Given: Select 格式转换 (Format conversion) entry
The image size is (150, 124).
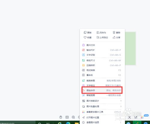Looking at the screenshot, I should pyautogui.click(x=102, y=70).
